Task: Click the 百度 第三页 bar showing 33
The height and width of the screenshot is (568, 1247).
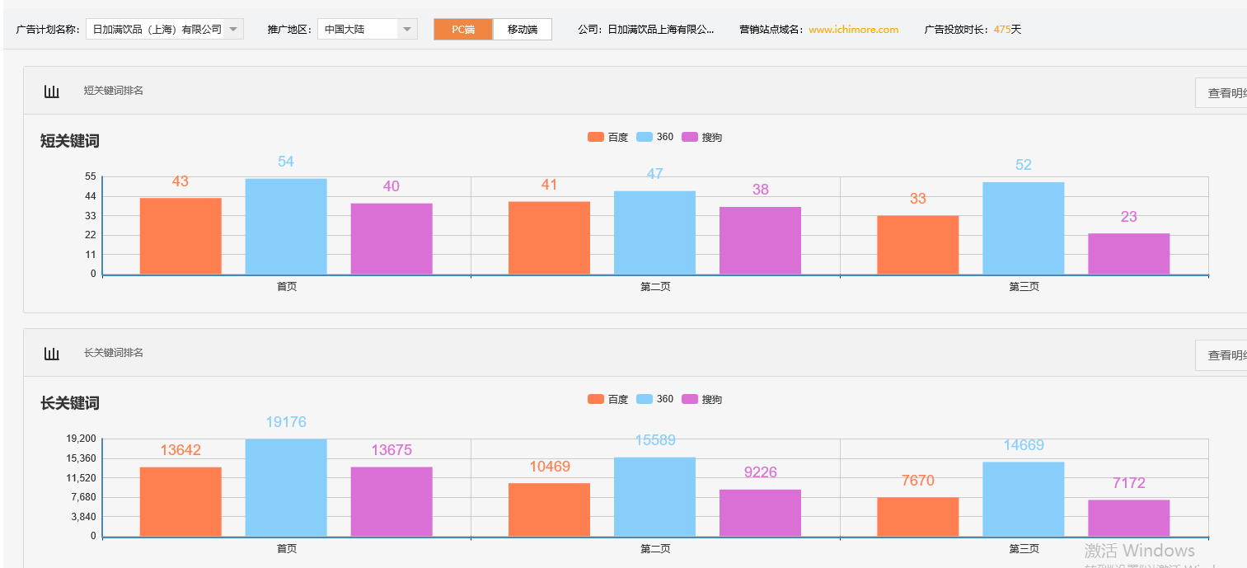Action: point(917,245)
